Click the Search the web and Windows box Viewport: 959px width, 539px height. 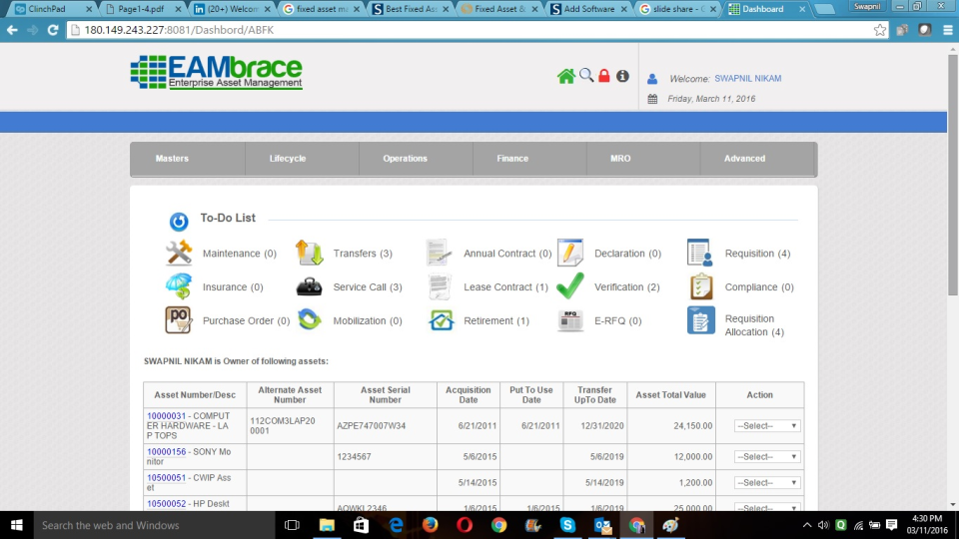point(154,525)
